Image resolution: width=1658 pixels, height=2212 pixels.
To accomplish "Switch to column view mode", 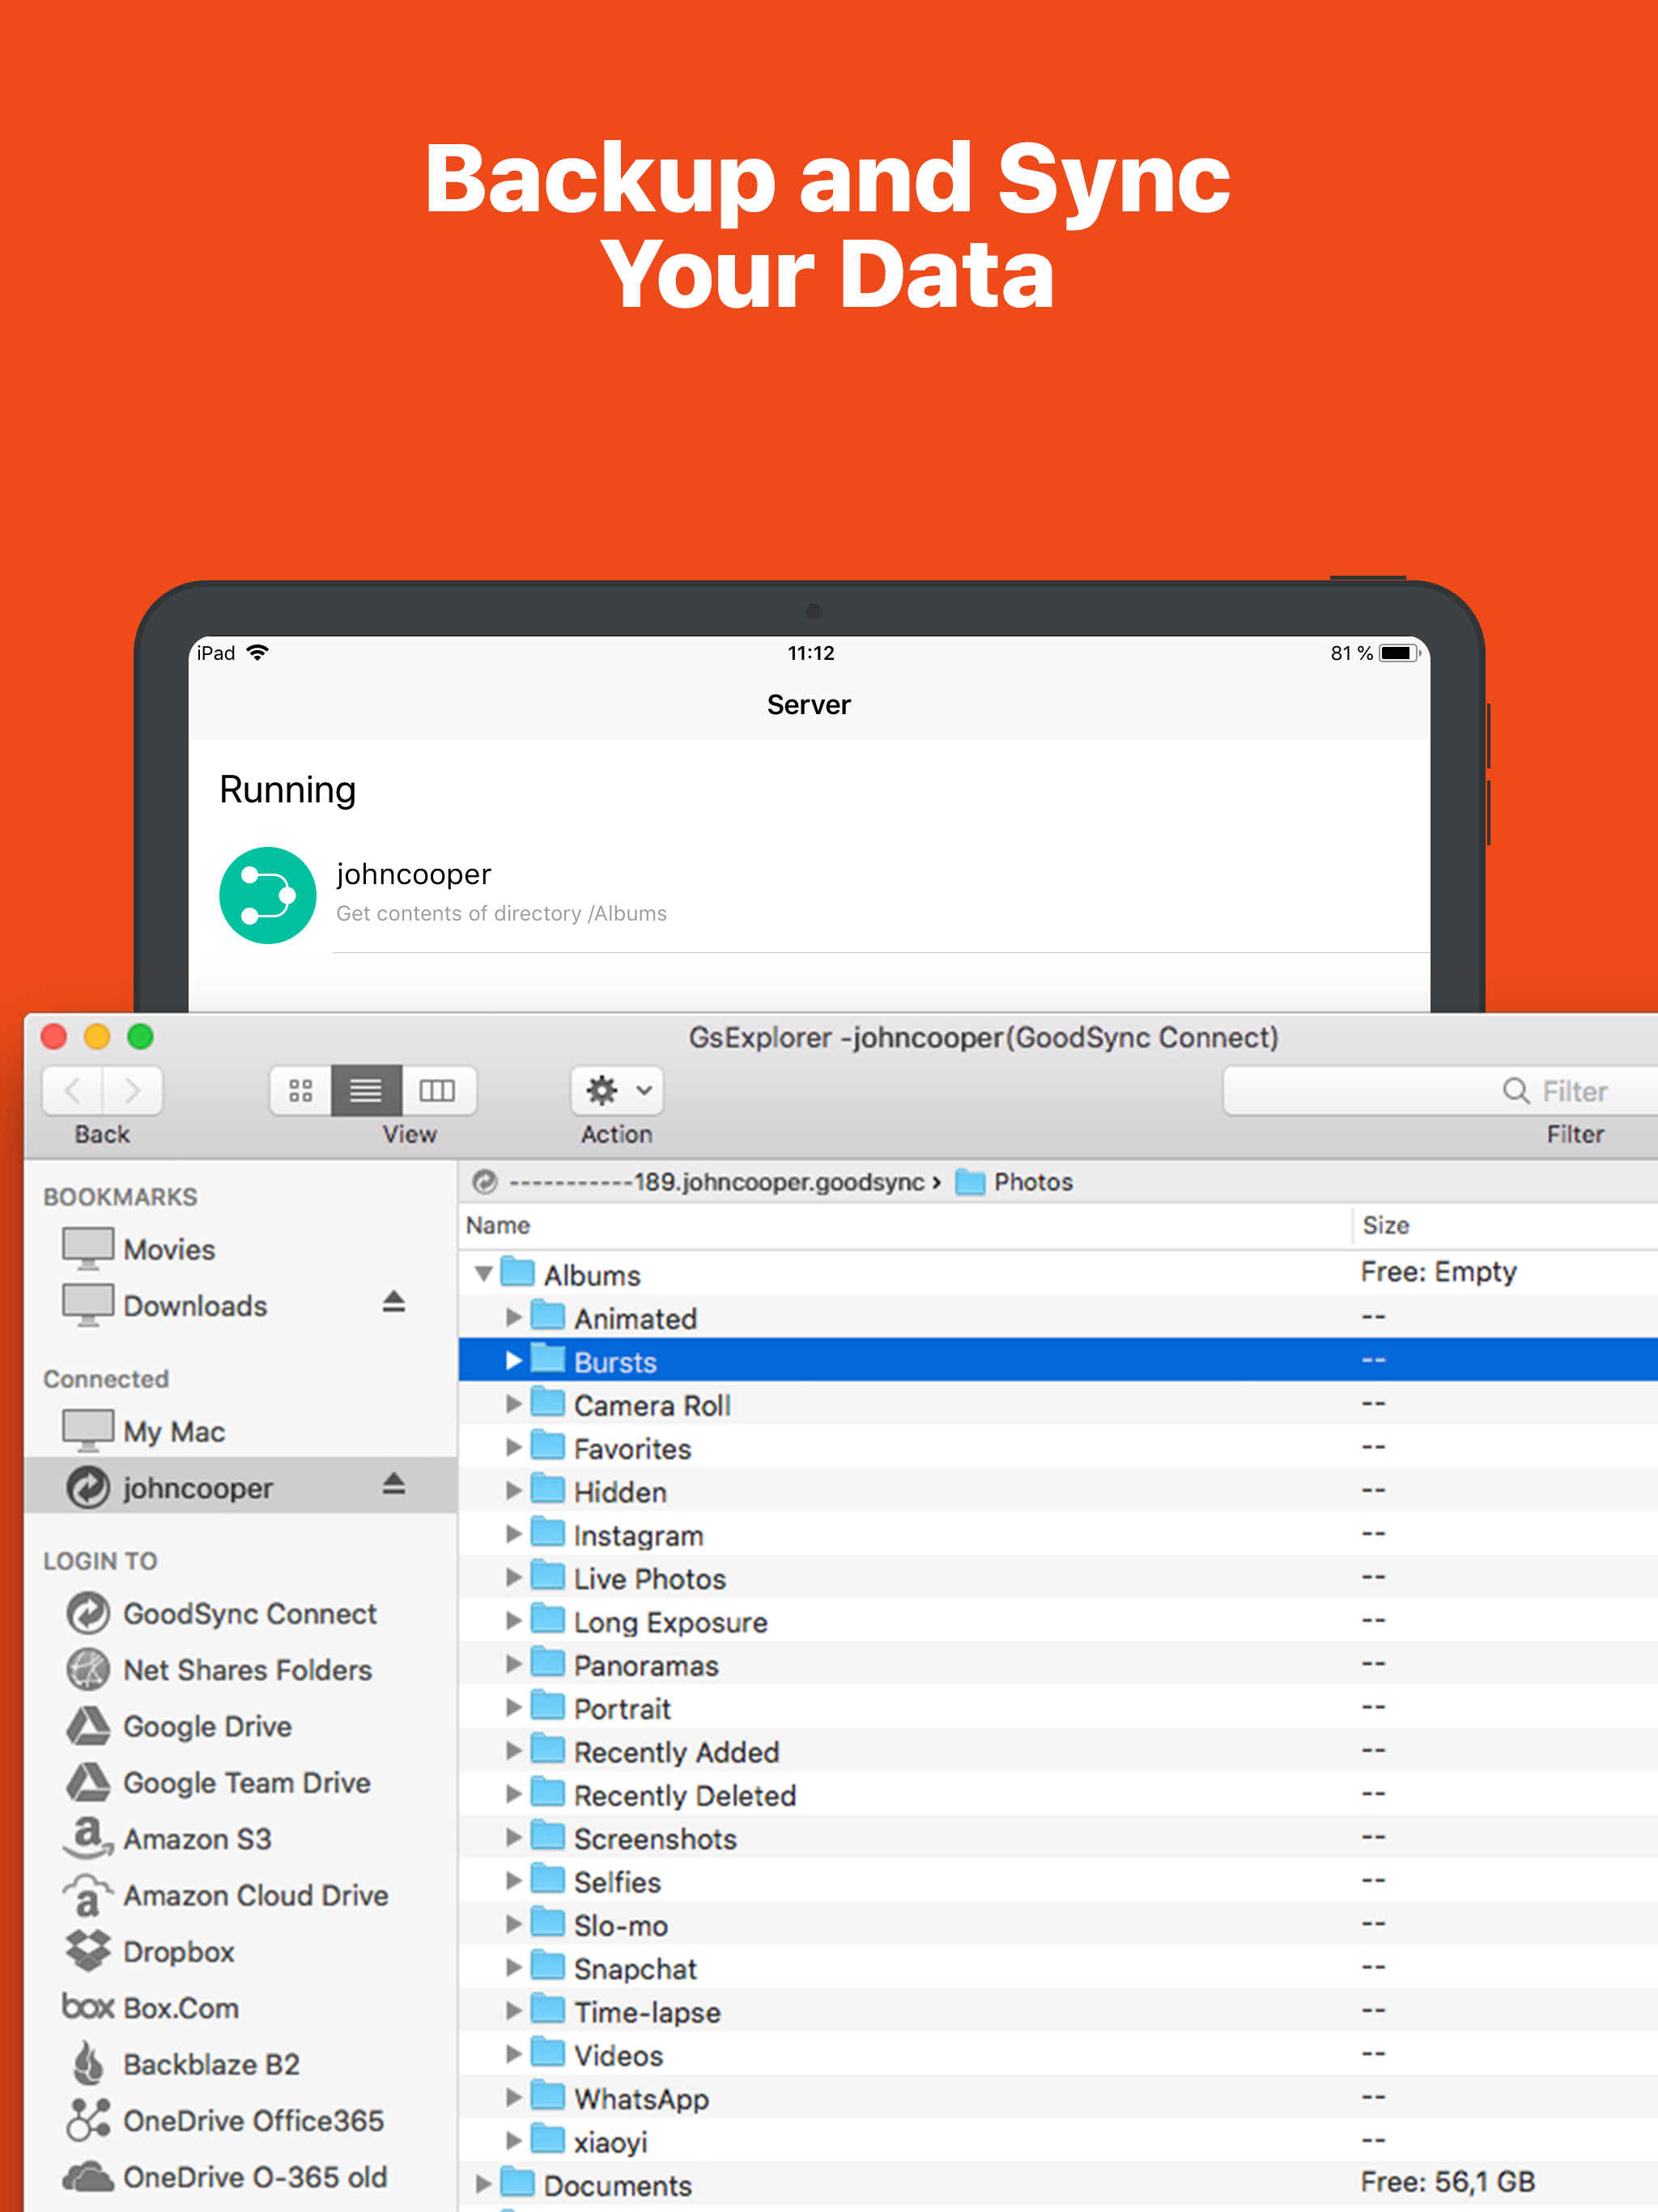I will [x=437, y=1090].
